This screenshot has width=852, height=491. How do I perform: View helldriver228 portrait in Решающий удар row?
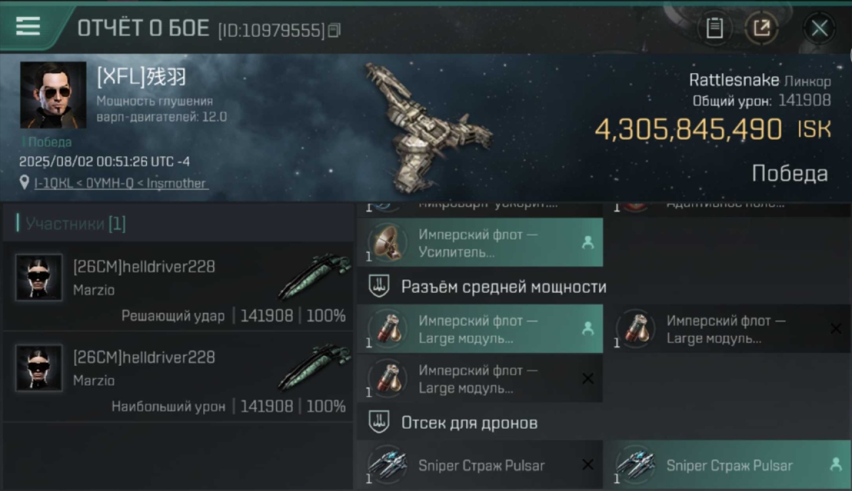pyautogui.click(x=39, y=278)
